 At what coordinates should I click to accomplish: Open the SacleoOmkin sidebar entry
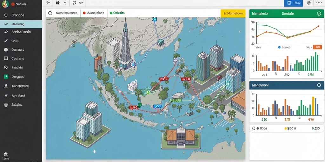pos(21,32)
